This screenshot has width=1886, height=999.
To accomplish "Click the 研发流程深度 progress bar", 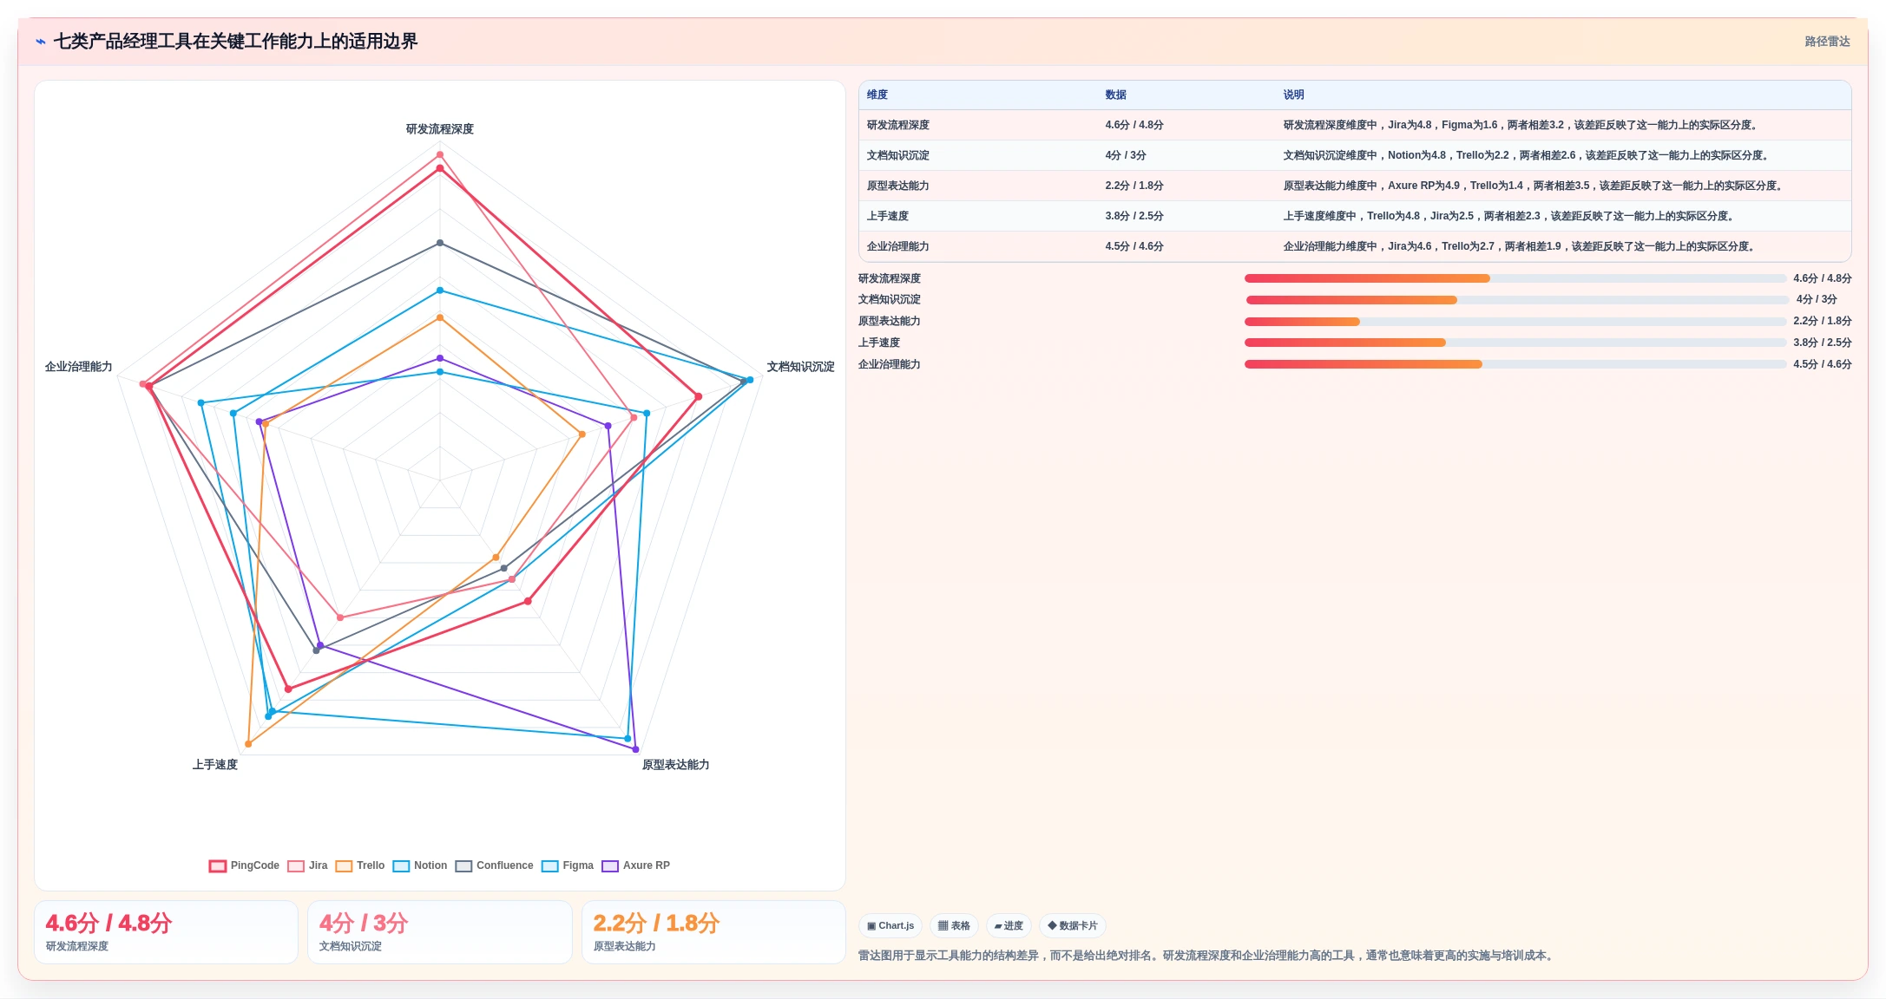I will (1515, 278).
